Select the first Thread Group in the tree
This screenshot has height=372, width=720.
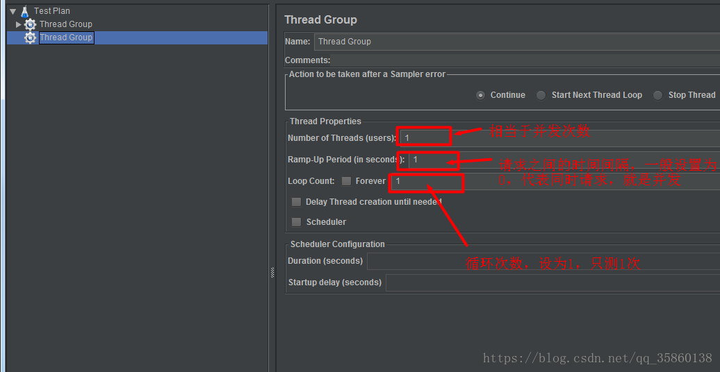[65, 24]
